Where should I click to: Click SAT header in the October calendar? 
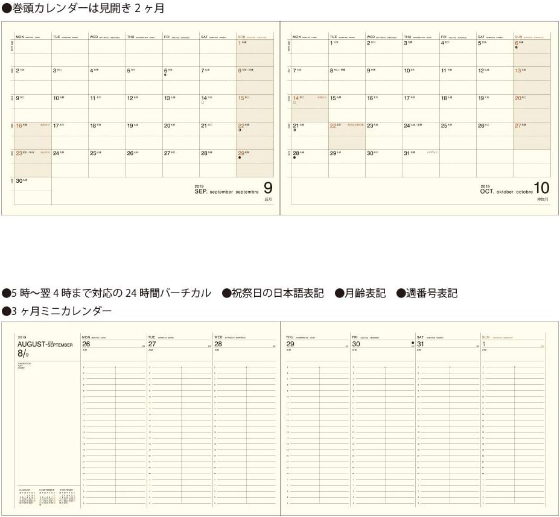pos(482,37)
